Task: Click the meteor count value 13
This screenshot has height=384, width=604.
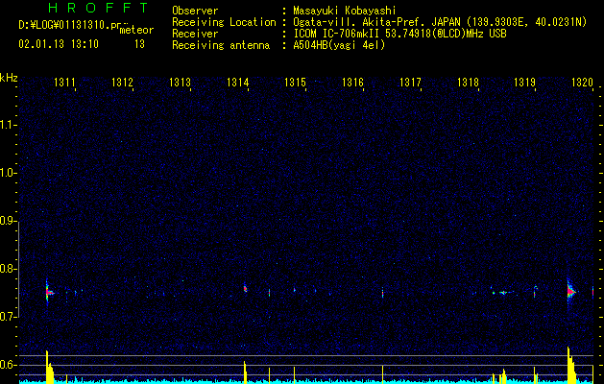Action: point(139,44)
